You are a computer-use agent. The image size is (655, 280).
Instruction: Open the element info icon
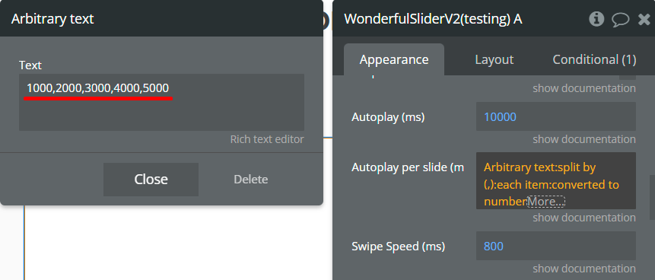[x=596, y=19]
